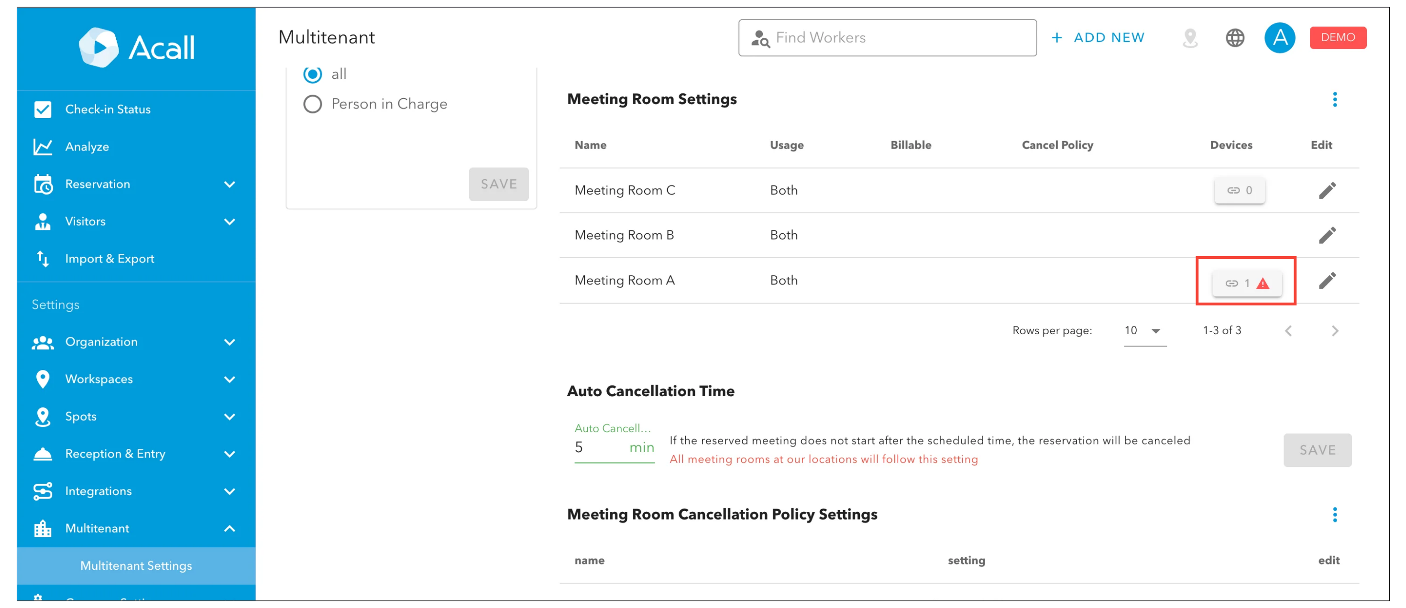1406x608 pixels.
Task: Open the Rows per page dropdown
Action: [1144, 330]
